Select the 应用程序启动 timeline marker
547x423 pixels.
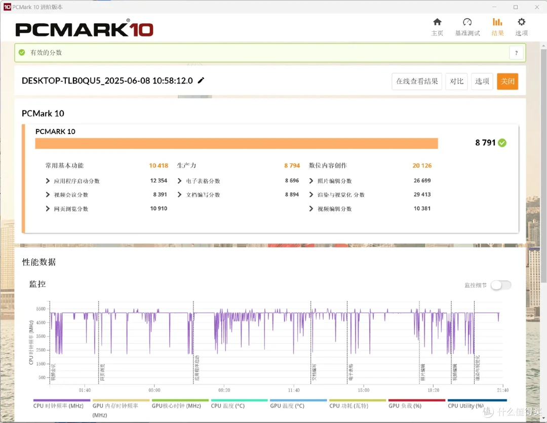(x=197, y=368)
